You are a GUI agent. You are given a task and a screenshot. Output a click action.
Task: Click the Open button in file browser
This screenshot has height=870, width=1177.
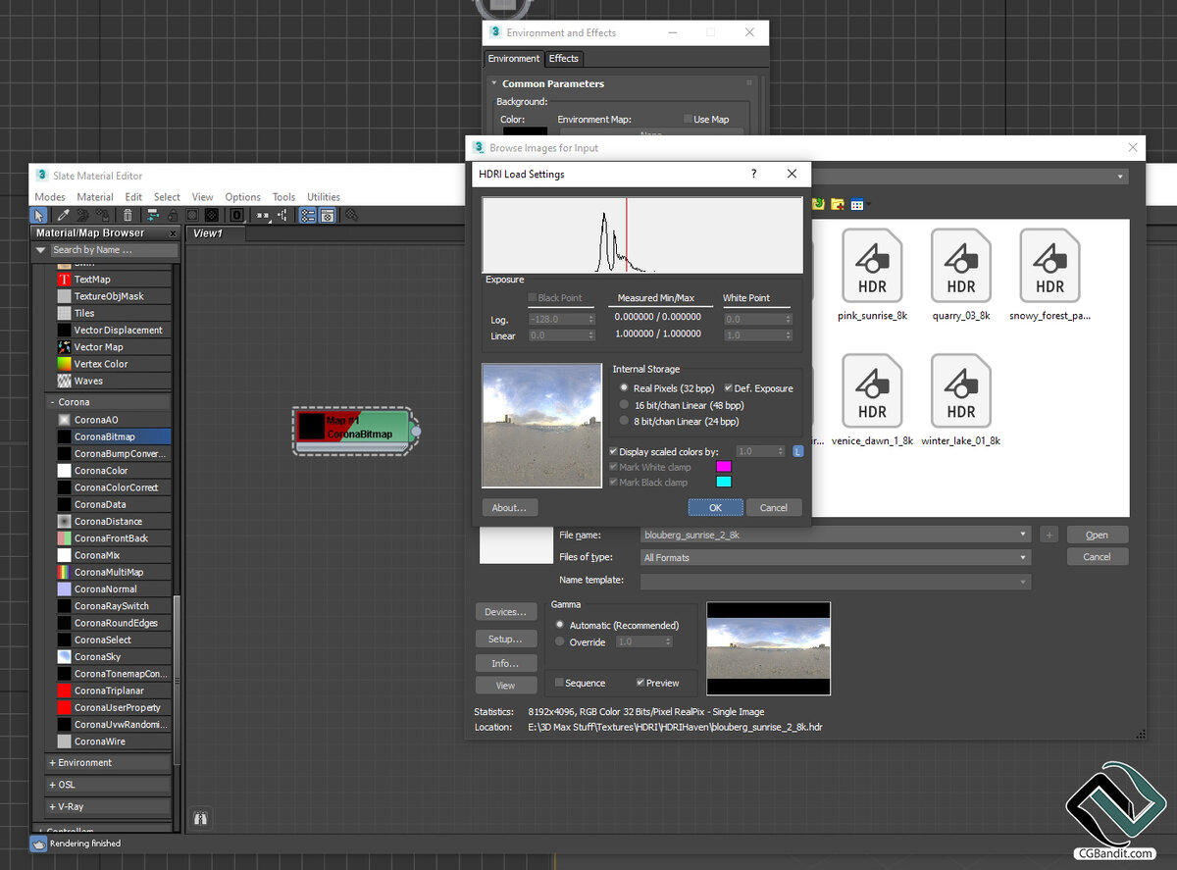point(1098,535)
